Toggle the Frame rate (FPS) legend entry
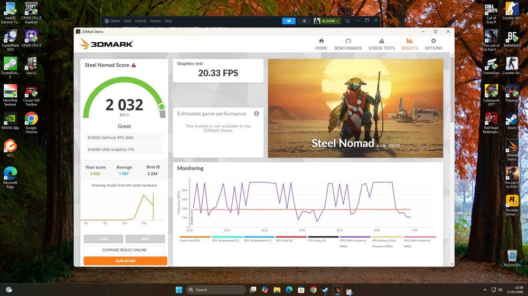Screen dimensions: 528x296 click(195, 239)
